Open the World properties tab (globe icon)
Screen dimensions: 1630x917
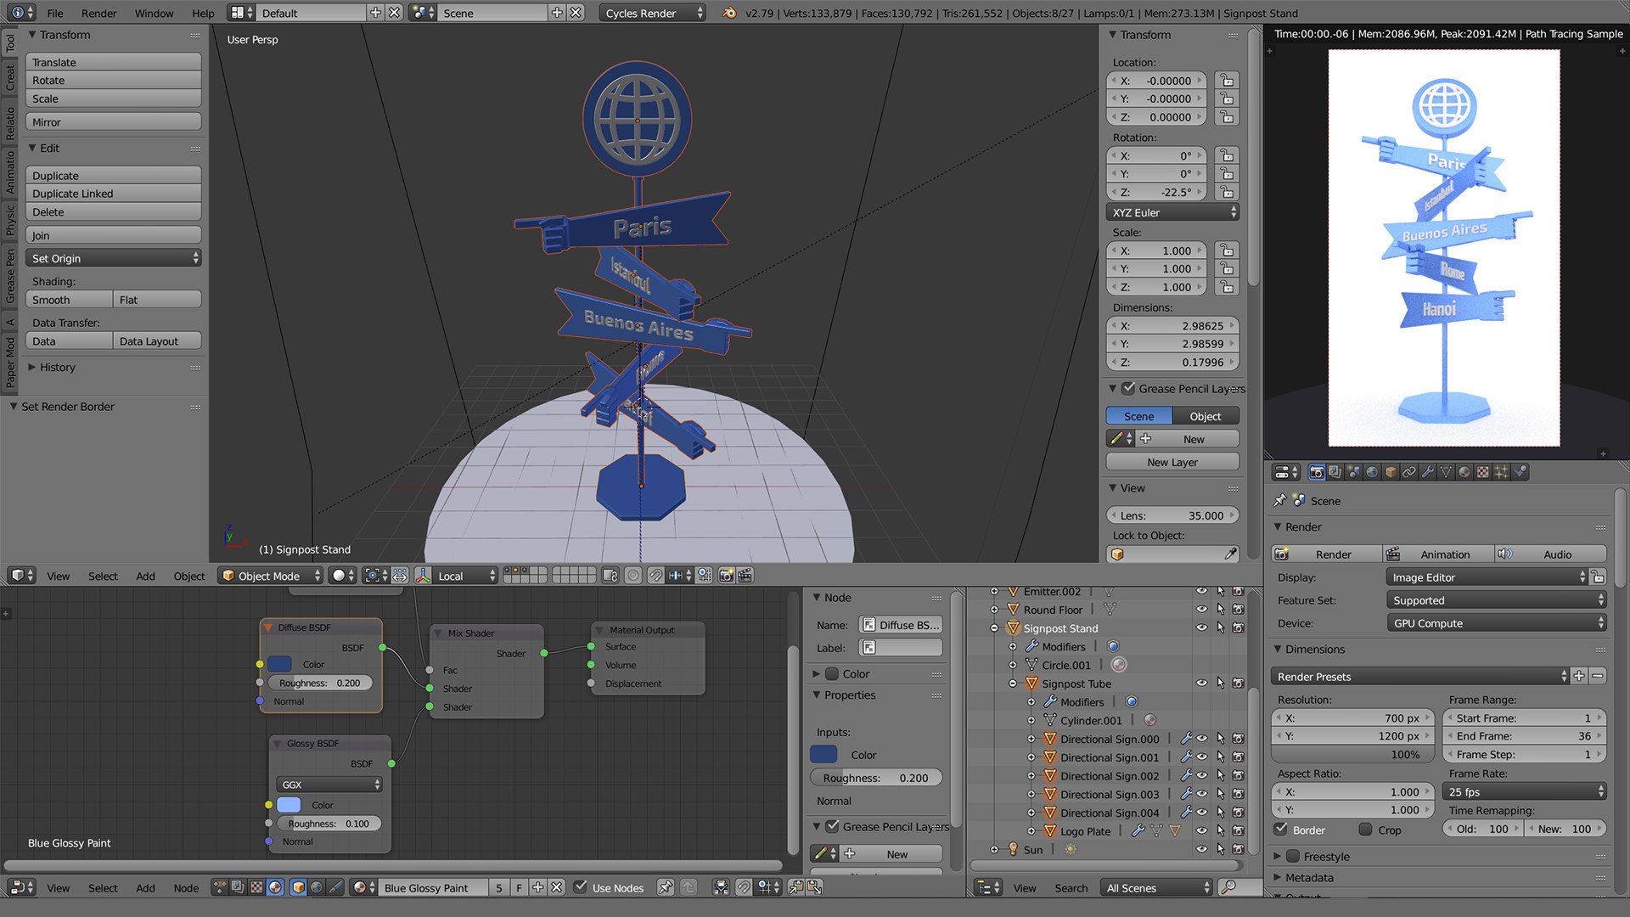point(1372,472)
